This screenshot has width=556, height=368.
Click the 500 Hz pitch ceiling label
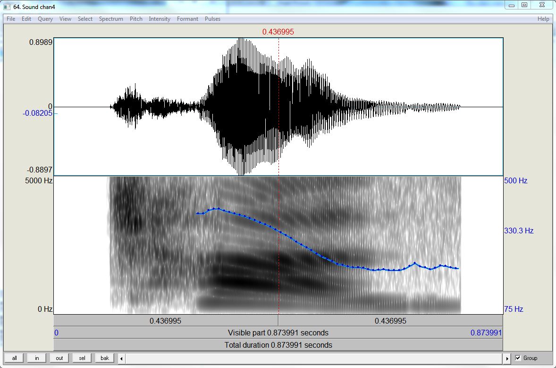pyautogui.click(x=515, y=180)
